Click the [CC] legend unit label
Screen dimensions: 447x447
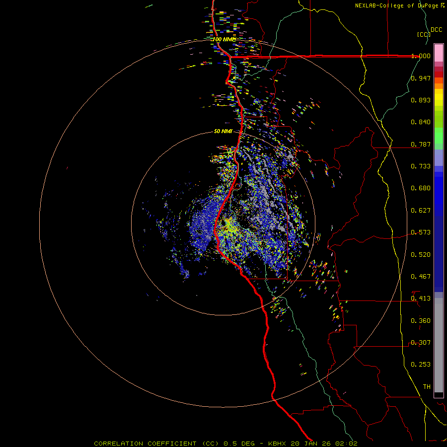pos(424,34)
